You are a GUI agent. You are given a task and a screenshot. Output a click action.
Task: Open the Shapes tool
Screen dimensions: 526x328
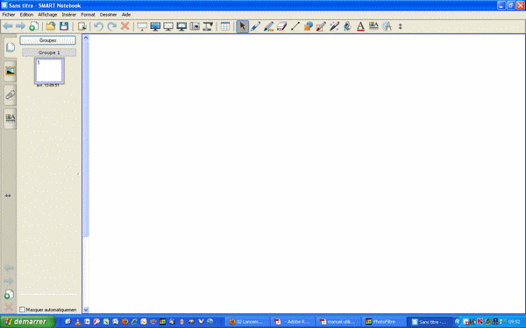pos(308,26)
